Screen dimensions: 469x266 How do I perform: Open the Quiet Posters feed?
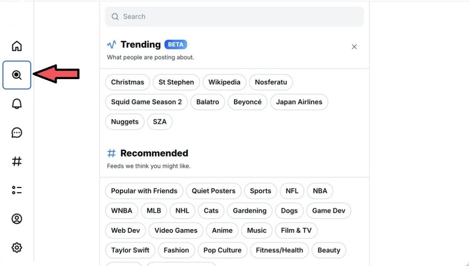pyautogui.click(x=213, y=191)
